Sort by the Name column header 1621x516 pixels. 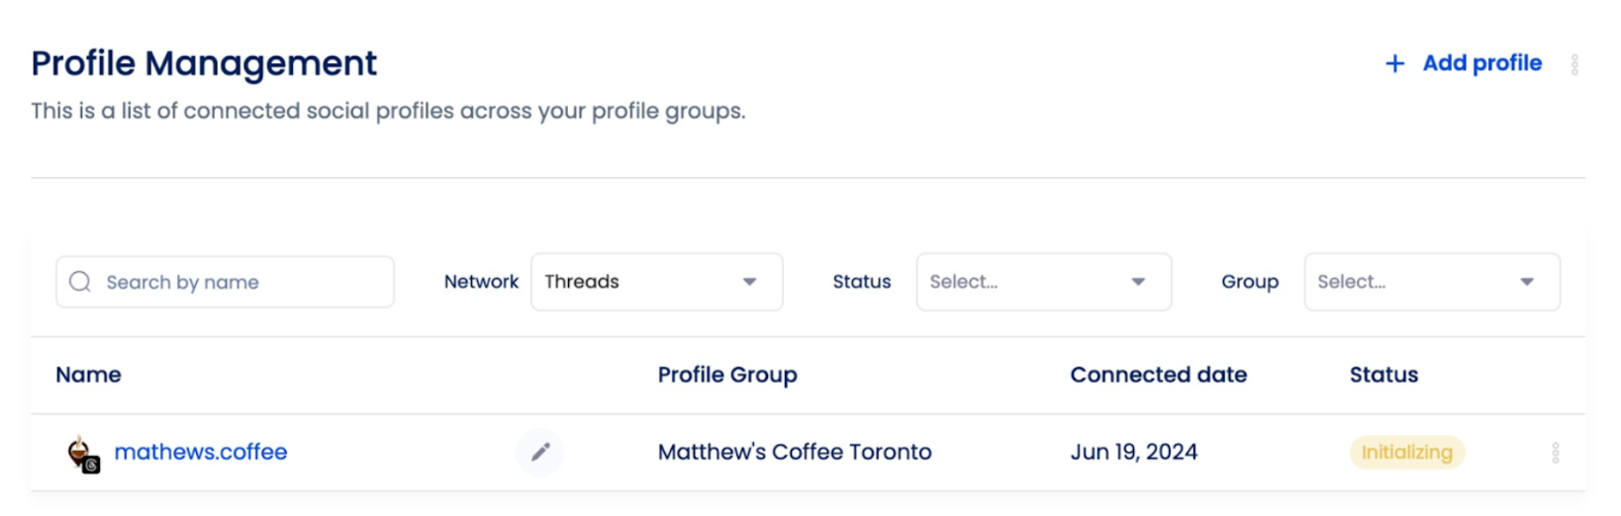click(88, 375)
